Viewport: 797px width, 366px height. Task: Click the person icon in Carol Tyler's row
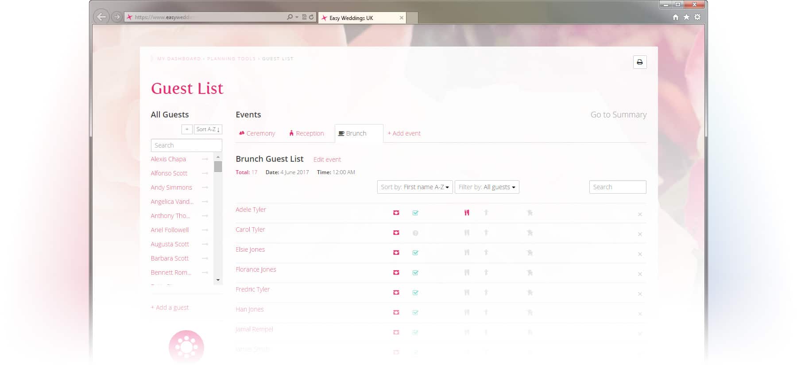486,232
